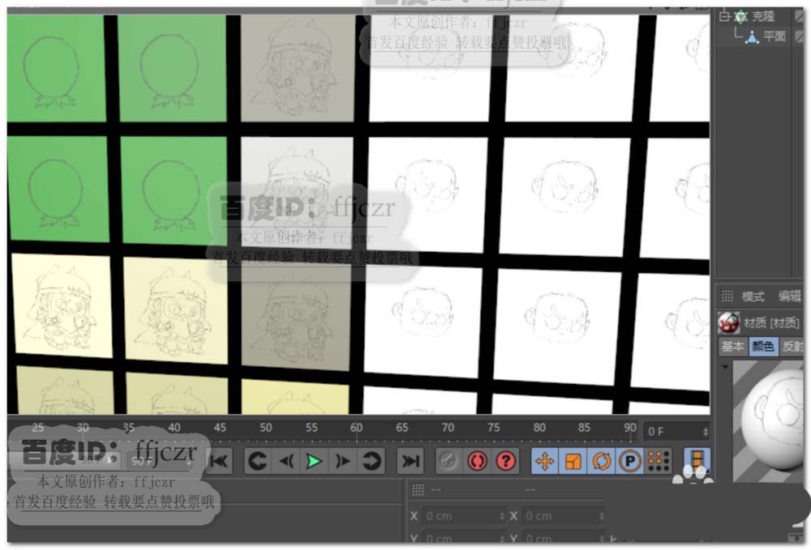Toggle position keyframe recording (move arrows)
The height and width of the screenshot is (550, 811).
545,461
